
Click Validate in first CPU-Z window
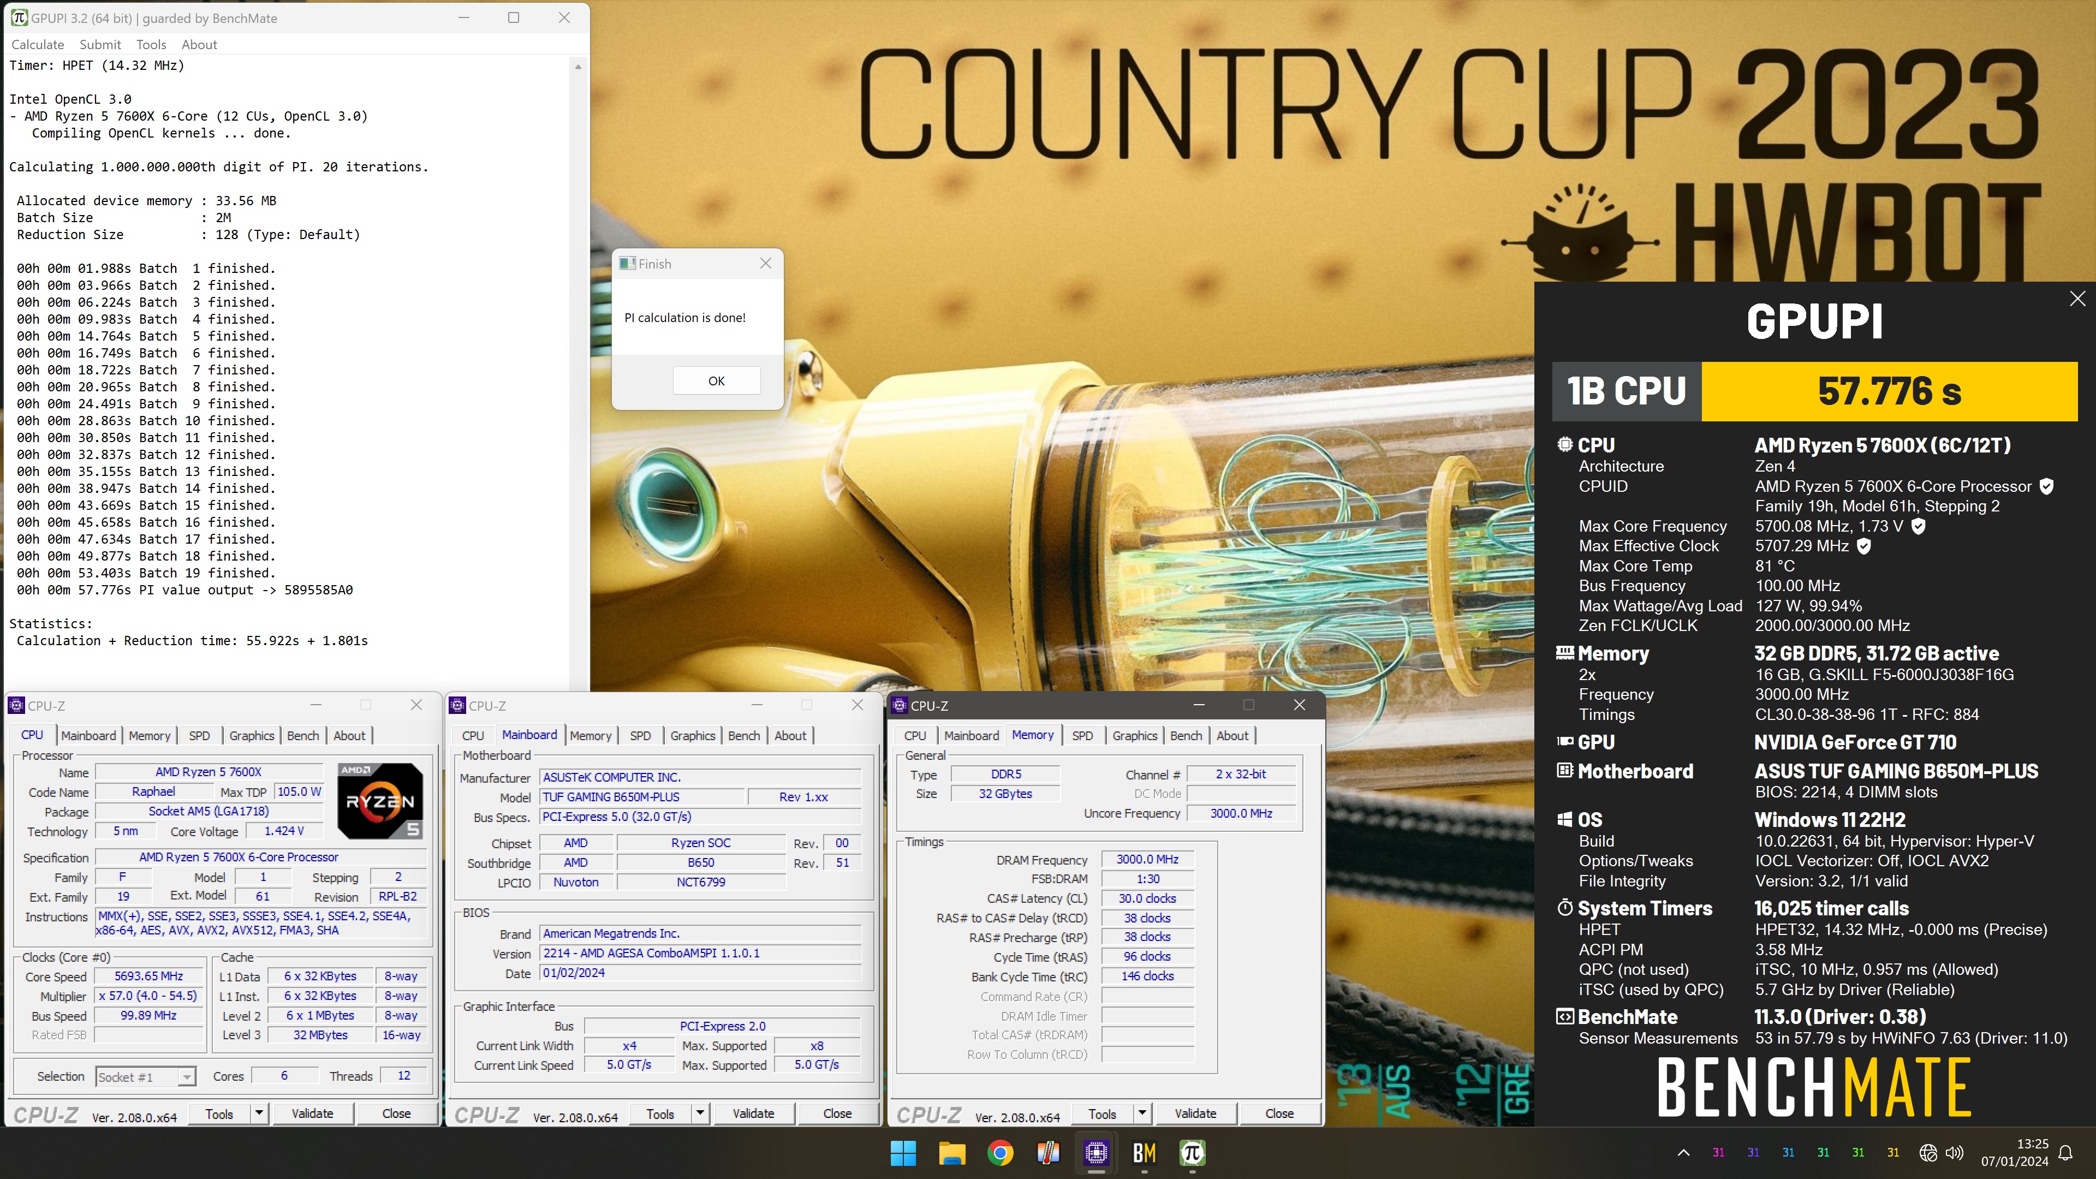[x=312, y=1113]
